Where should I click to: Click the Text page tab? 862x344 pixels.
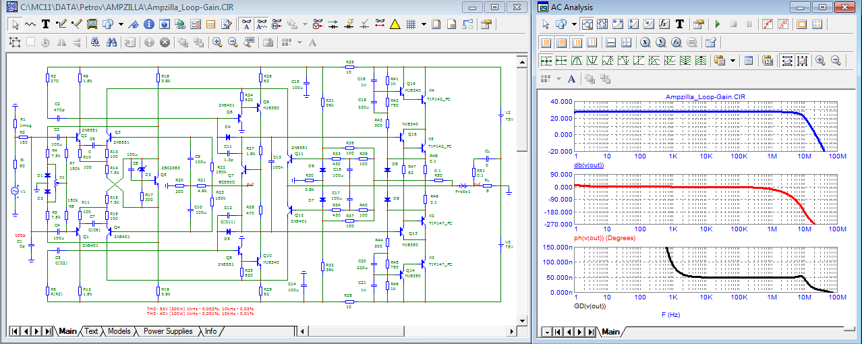91,331
